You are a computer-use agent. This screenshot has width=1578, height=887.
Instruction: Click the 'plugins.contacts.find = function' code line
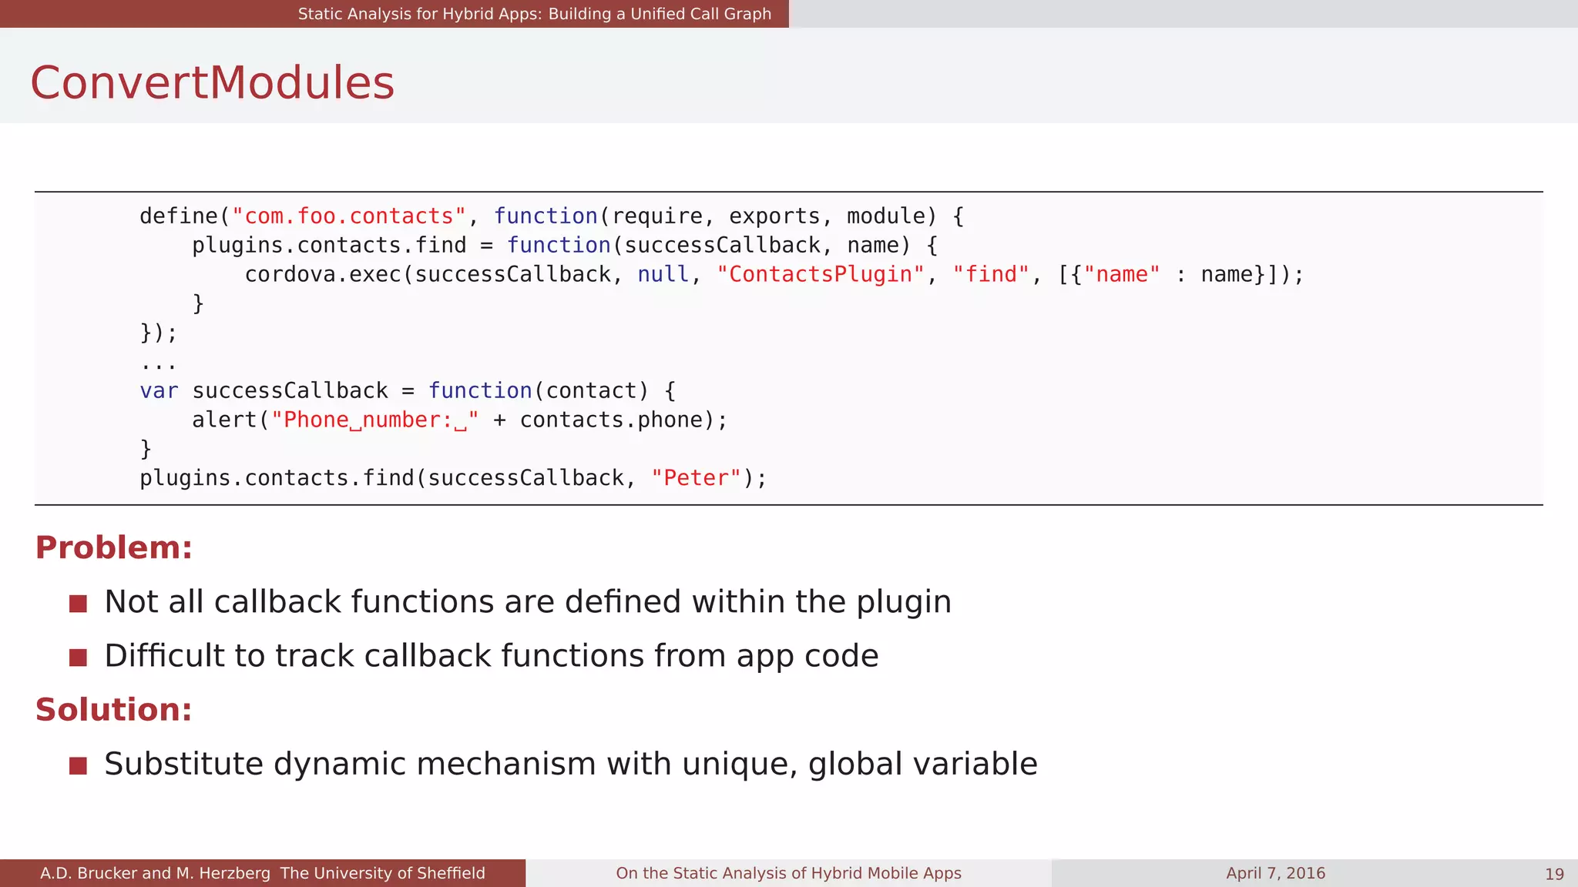[x=565, y=246]
